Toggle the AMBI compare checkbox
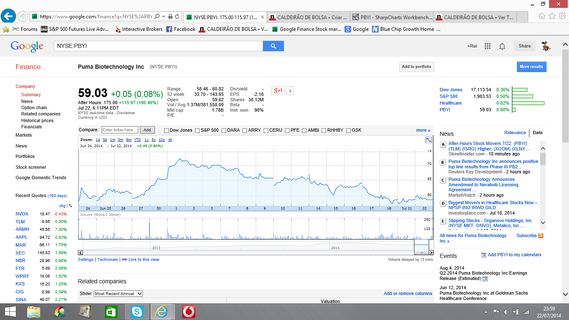The height and width of the screenshot is (320, 569). coord(304,130)
